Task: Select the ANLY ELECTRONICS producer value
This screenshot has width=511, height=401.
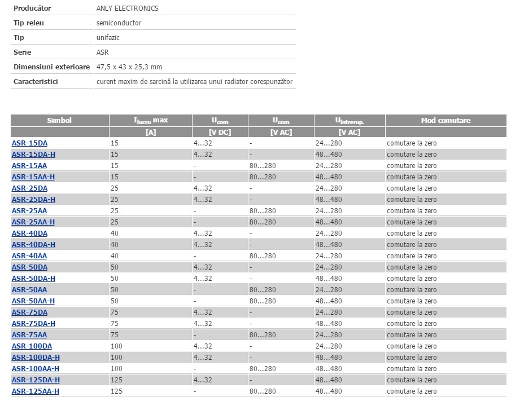Action: 128,8
